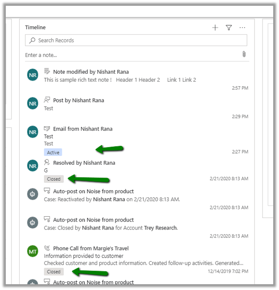Click the note icon beside Note modified
Image resolution: width=279 pixels, height=290 pixels.
tap(47, 72)
